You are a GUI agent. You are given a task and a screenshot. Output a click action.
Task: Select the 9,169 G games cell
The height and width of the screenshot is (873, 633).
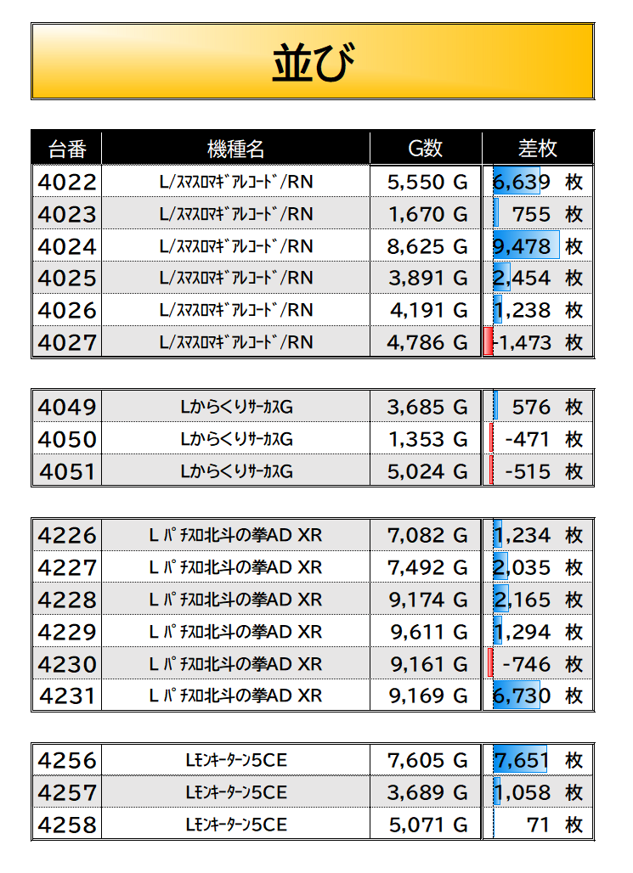[426, 696]
